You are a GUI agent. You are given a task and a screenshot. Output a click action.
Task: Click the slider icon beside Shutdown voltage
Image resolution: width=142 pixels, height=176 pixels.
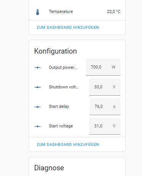point(38,87)
